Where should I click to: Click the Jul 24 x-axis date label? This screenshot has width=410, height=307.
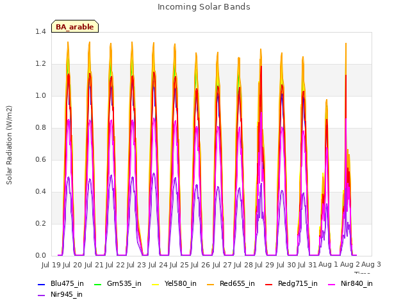point(158,265)
